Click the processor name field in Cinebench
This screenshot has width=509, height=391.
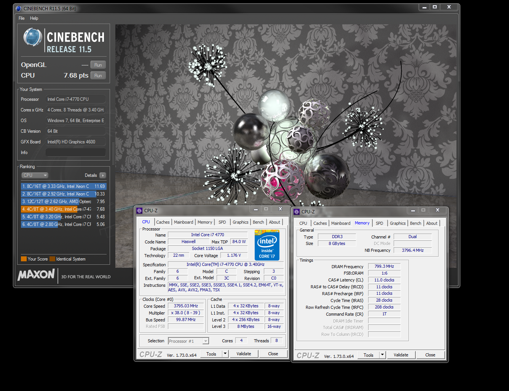[x=75, y=99]
